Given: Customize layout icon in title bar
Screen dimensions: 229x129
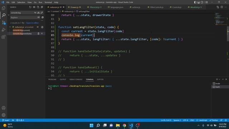Looking at the screenshot, I should click(206, 2).
